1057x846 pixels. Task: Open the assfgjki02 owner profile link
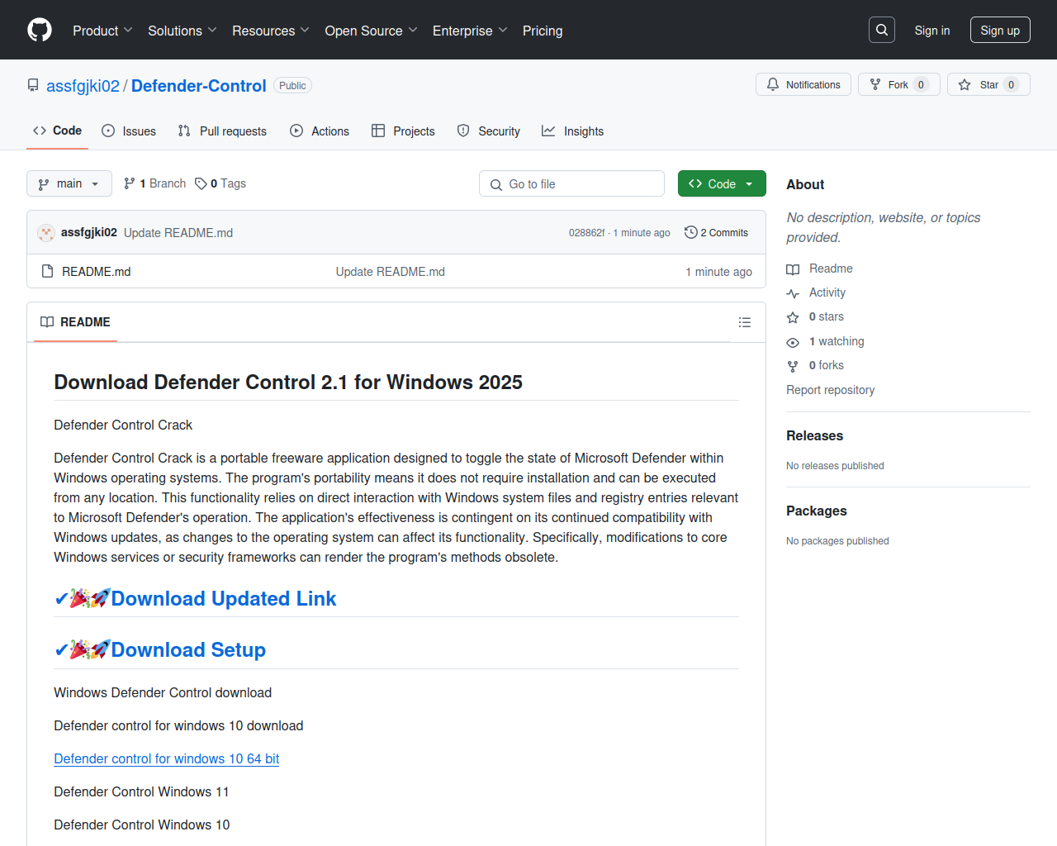click(83, 86)
